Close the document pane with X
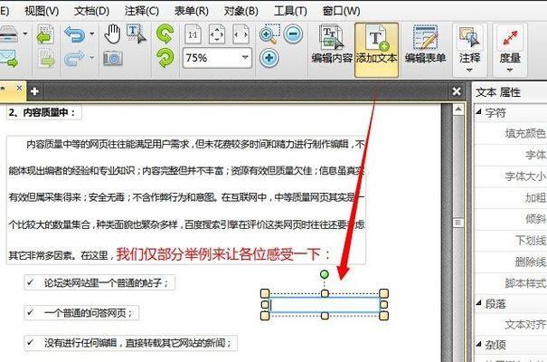Viewport: 547px width, 362px height. [457, 91]
